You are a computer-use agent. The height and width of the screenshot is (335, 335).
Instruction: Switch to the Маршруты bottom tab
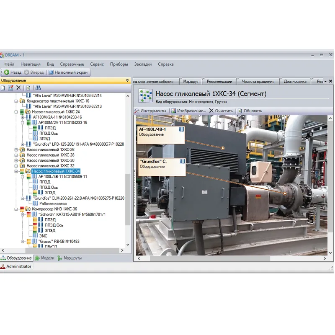pyautogui.click(x=70, y=258)
